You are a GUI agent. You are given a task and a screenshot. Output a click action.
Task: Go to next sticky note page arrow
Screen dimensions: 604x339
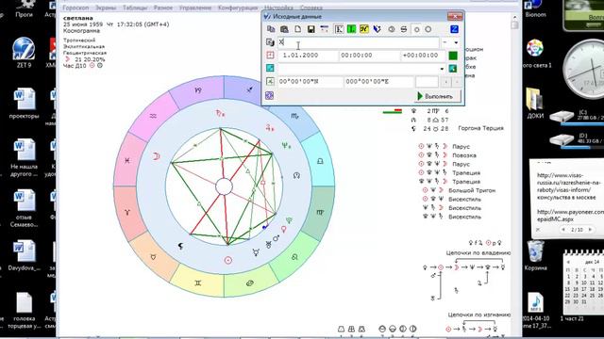point(589,230)
